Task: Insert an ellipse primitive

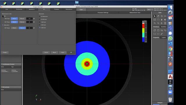Action: click(x=158, y=34)
